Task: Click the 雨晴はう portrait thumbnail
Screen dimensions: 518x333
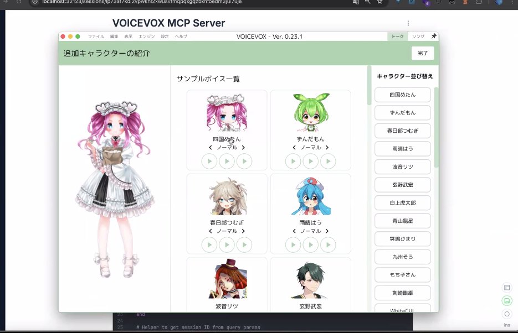Action: click(311, 196)
